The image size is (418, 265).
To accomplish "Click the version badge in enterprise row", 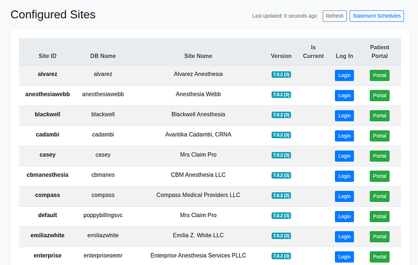I will tap(281, 256).
